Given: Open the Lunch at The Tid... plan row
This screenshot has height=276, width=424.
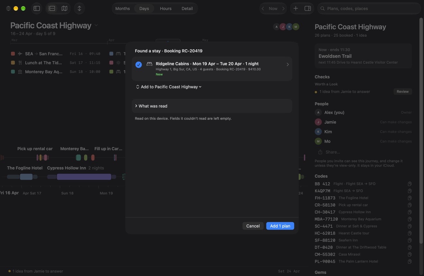Looking at the screenshot, I should (56, 63).
